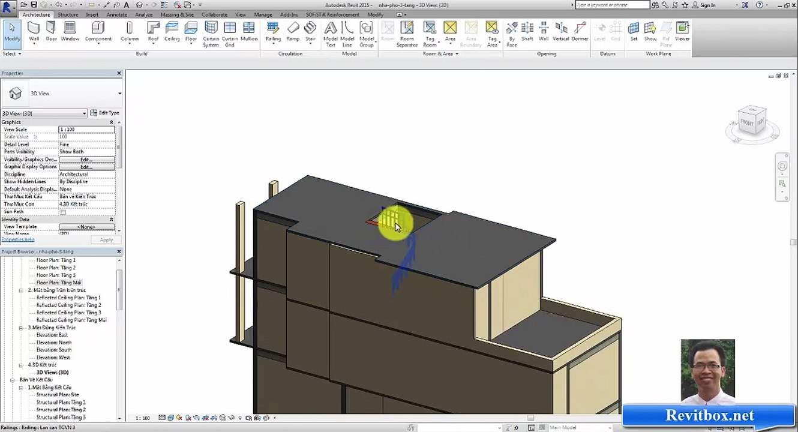Toggle the Sun Path checkbox
This screenshot has height=432, width=798.
click(x=62, y=212)
